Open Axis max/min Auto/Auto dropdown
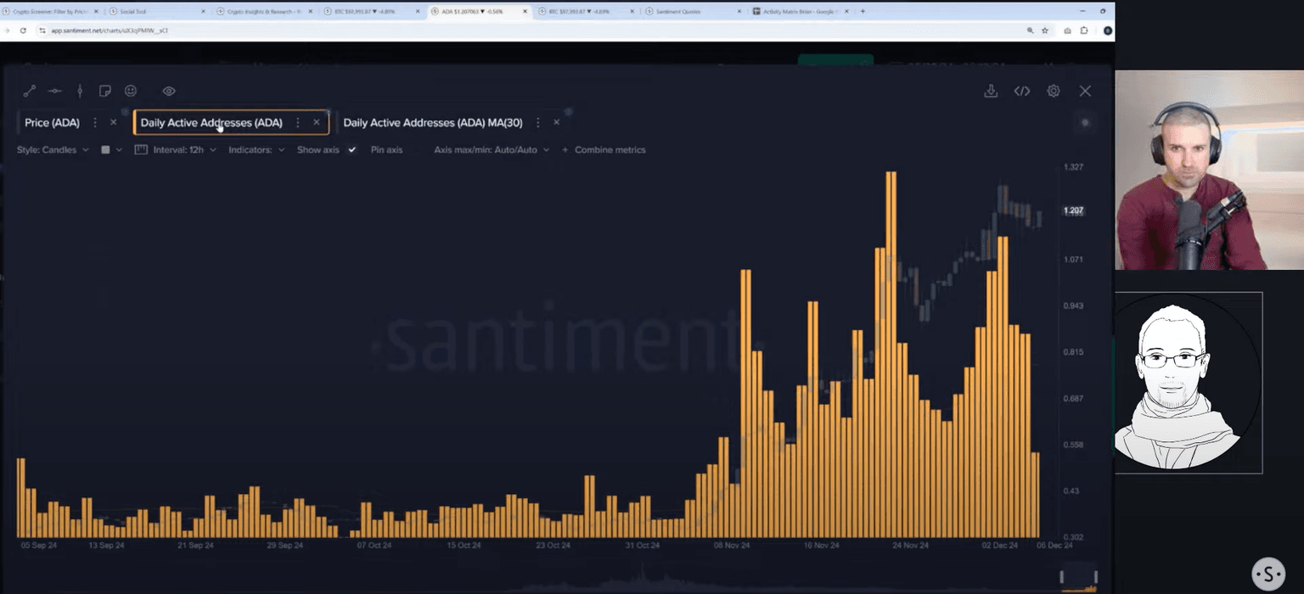This screenshot has width=1304, height=594. tap(492, 149)
